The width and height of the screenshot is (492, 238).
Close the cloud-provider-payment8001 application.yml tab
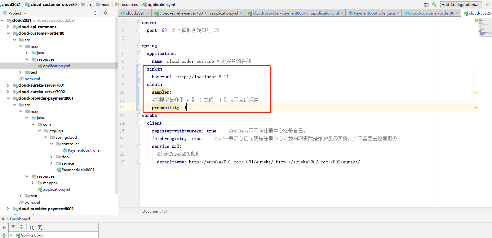click(x=342, y=13)
